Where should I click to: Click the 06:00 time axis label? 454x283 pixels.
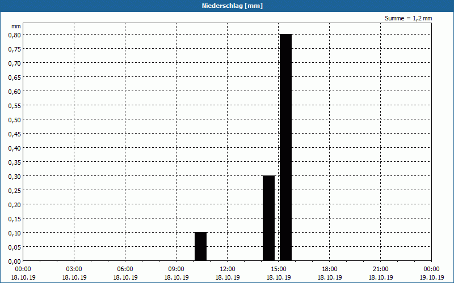tap(125, 269)
